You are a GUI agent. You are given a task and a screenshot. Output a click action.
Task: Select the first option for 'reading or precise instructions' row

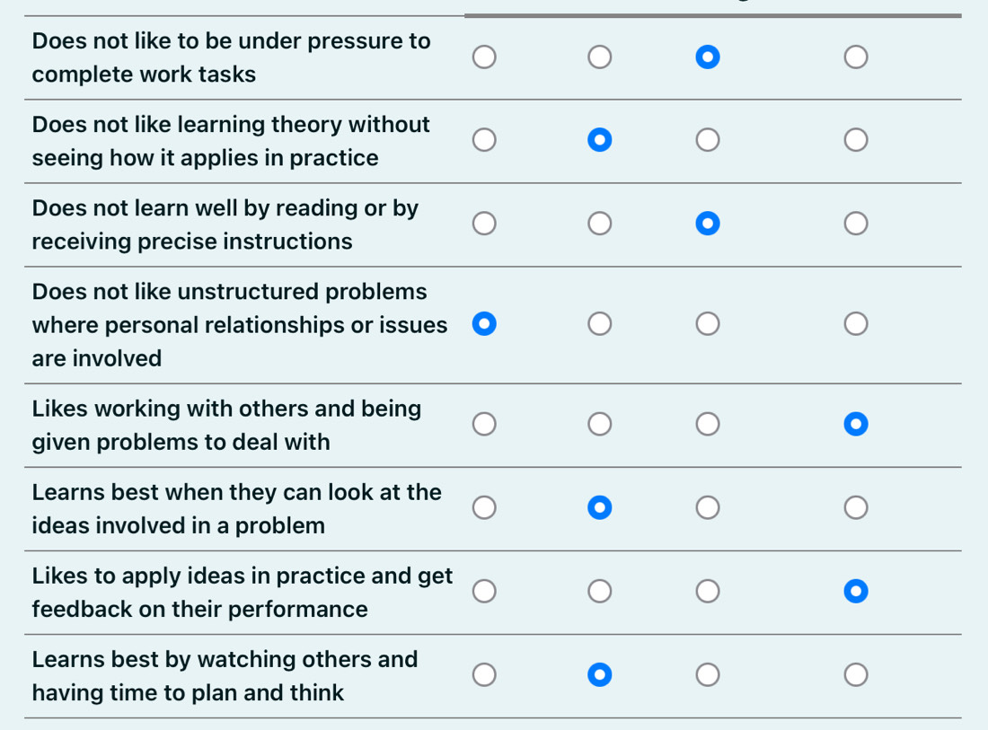484,223
